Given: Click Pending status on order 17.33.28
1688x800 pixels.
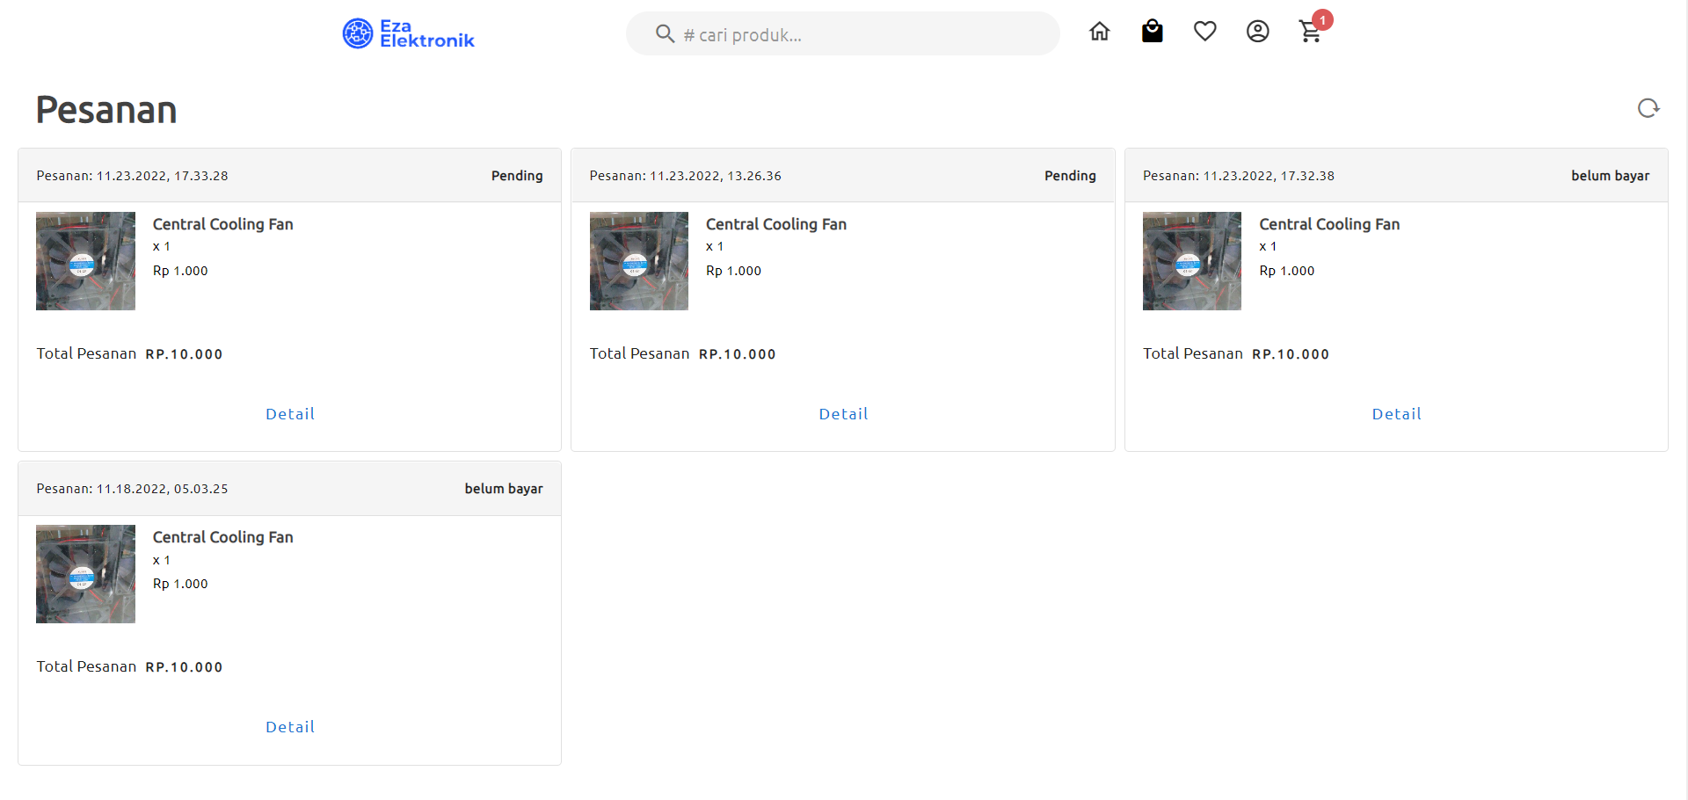Looking at the screenshot, I should 517,176.
